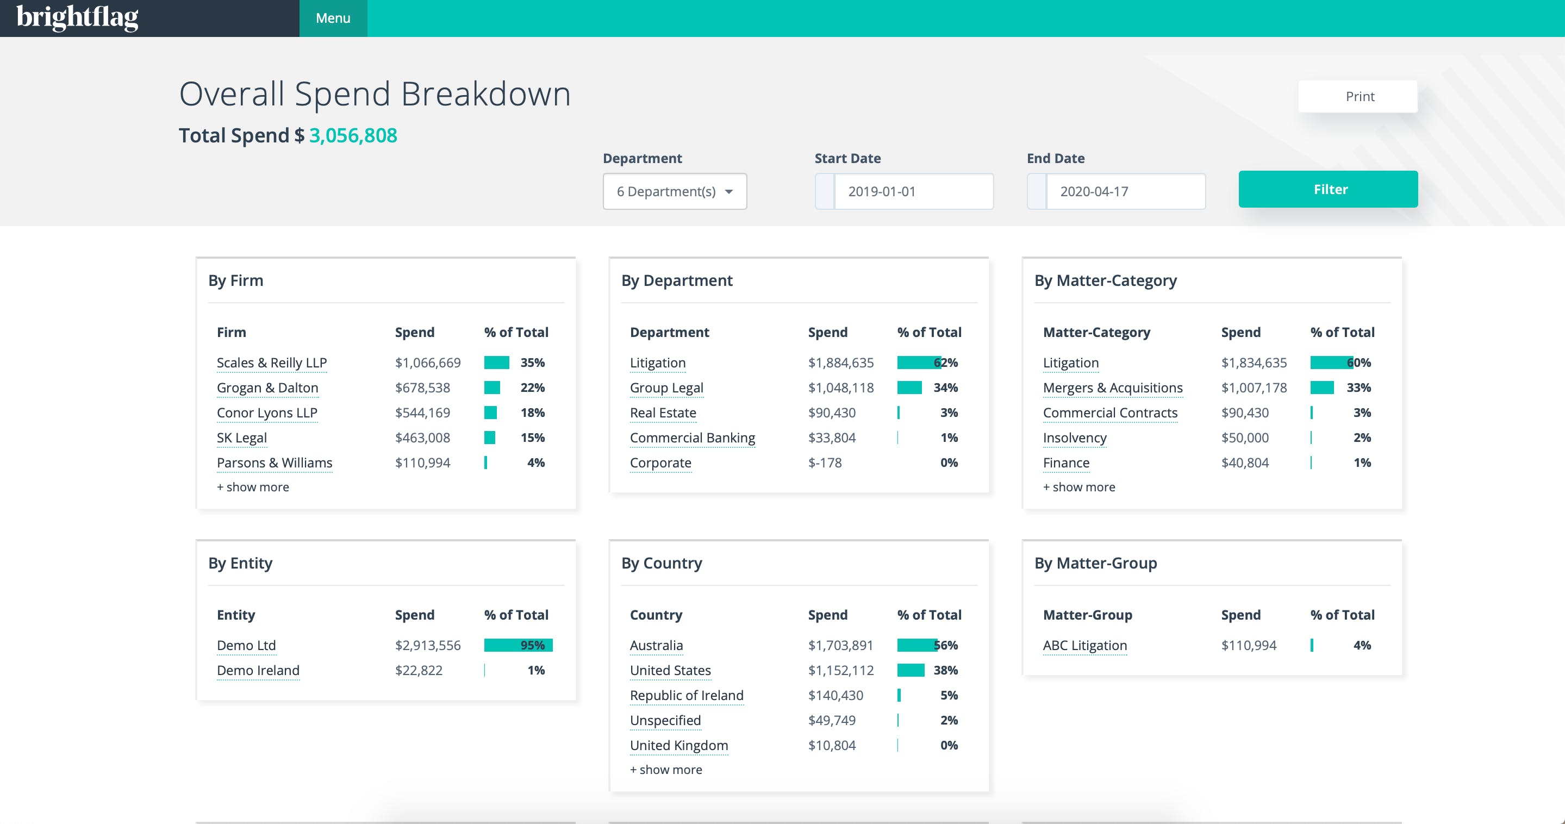The height and width of the screenshot is (824, 1565).
Task: Click the teal Filter button
Action: point(1328,189)
